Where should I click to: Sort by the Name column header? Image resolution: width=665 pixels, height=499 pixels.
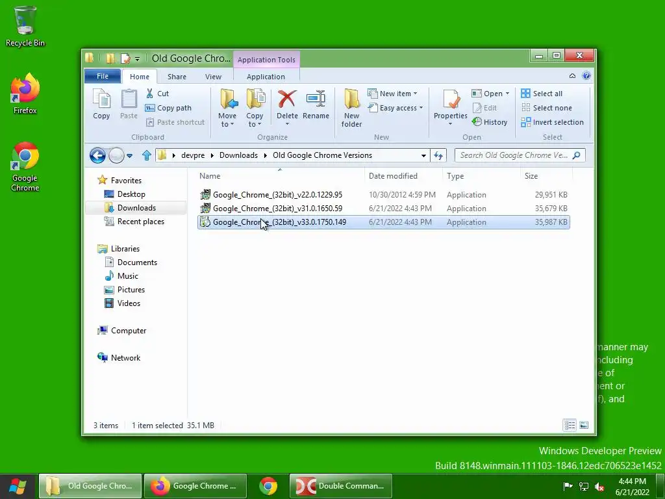[279, 175]
